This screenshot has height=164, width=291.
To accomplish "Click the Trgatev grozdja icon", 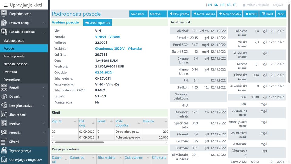I will [4, 151].
